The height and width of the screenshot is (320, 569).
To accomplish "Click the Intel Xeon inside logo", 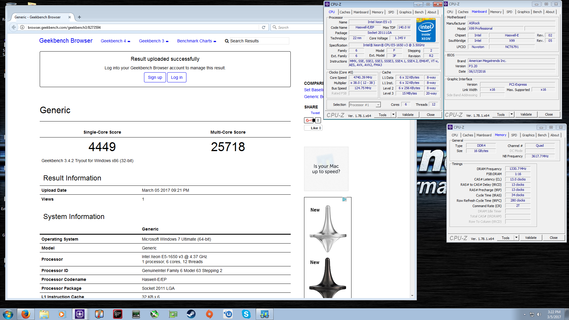I will click(426, 30).
